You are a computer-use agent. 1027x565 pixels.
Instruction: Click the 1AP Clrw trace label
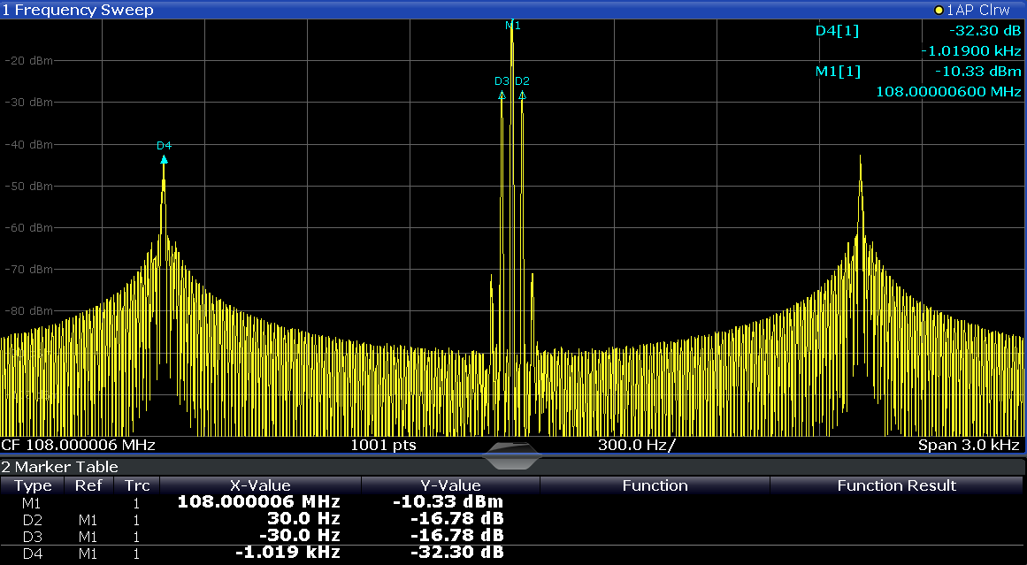(x=977, y=10)
